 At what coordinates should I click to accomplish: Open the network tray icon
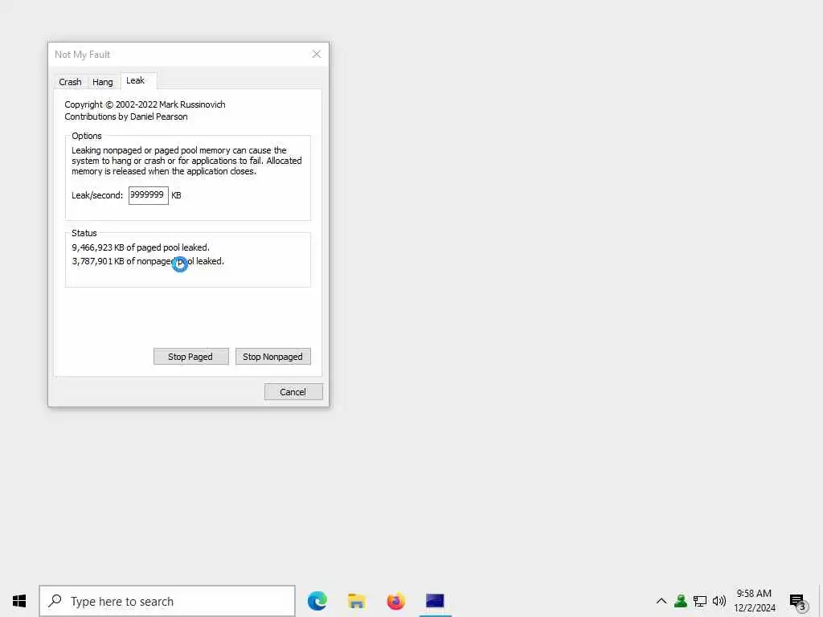tap(700, 601)
